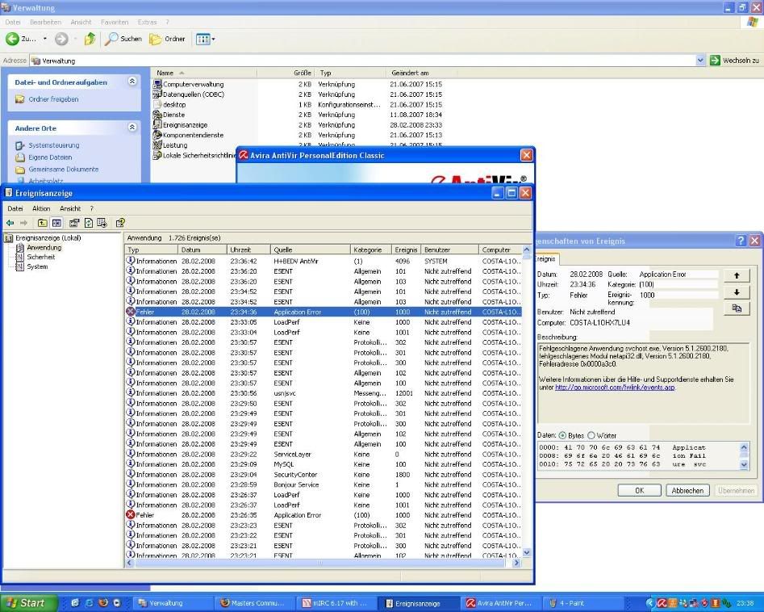764x612 pixels.
Task: Open the Ansichten view dropdown in Verwaltung toolbar
Action: coord(205,39)
